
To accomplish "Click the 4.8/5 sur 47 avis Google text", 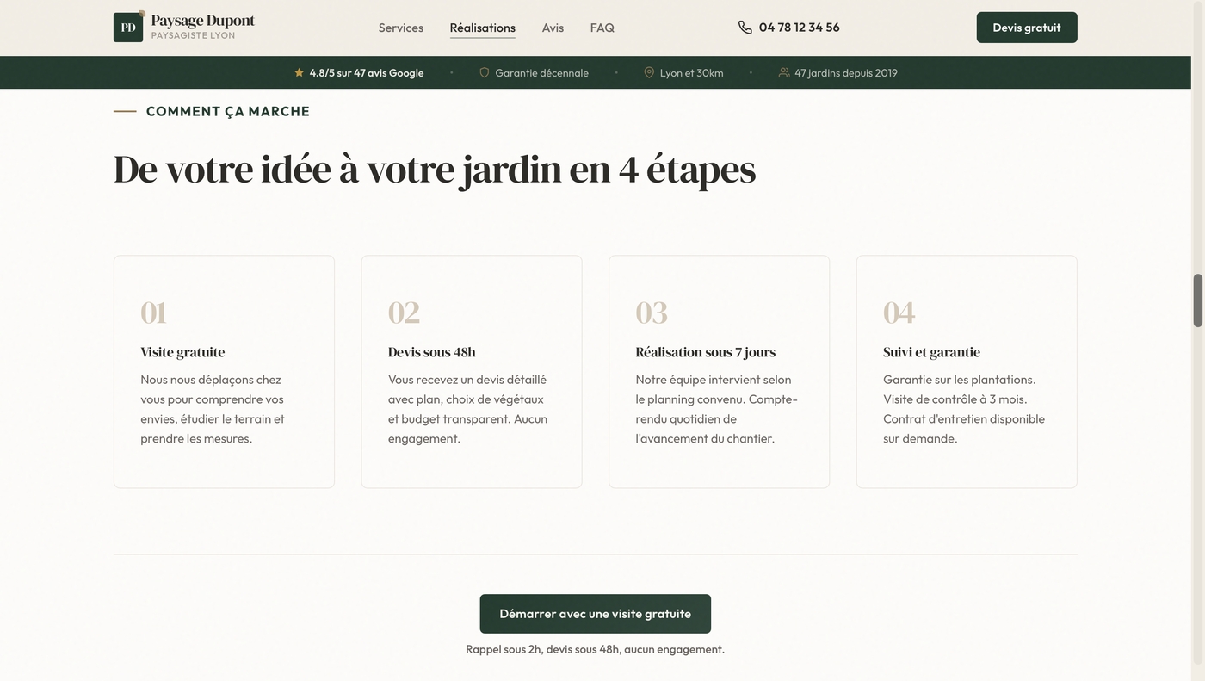I will tap(367, 73).
